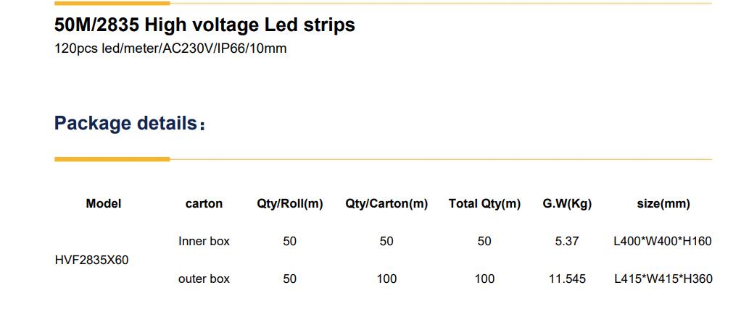Select the 'Inner box' carton cell
This screenshot has width=741, height=327.
pyautogui.click(x=204, y=242)
